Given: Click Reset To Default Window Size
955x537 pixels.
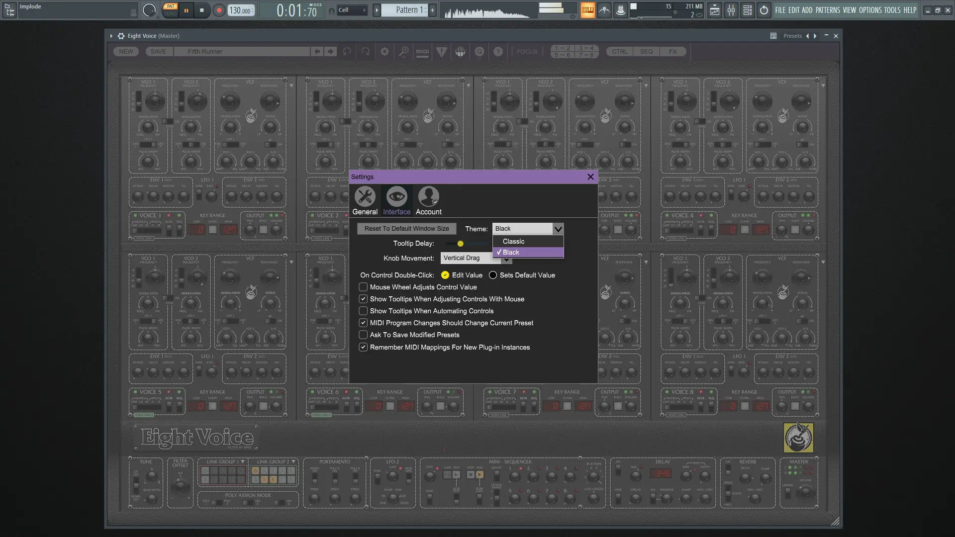Looking at the screenshot, I should click(x=406, y=229).
